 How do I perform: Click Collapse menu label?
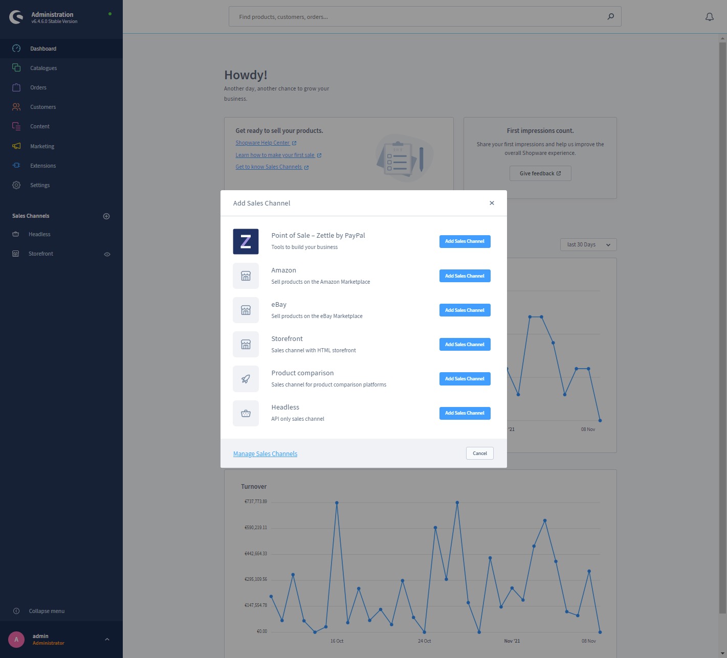47,611
